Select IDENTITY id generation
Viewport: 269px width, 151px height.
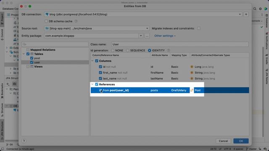coord(150,50)
